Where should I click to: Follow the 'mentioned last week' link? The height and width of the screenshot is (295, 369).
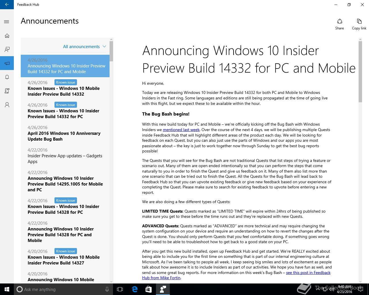click(x=181, y=130)
